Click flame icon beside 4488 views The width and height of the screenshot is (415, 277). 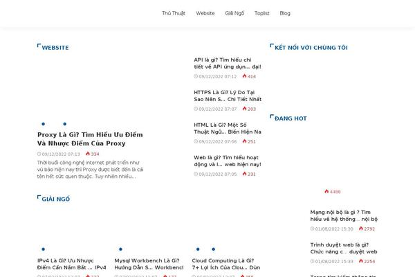tap(326, 191)
